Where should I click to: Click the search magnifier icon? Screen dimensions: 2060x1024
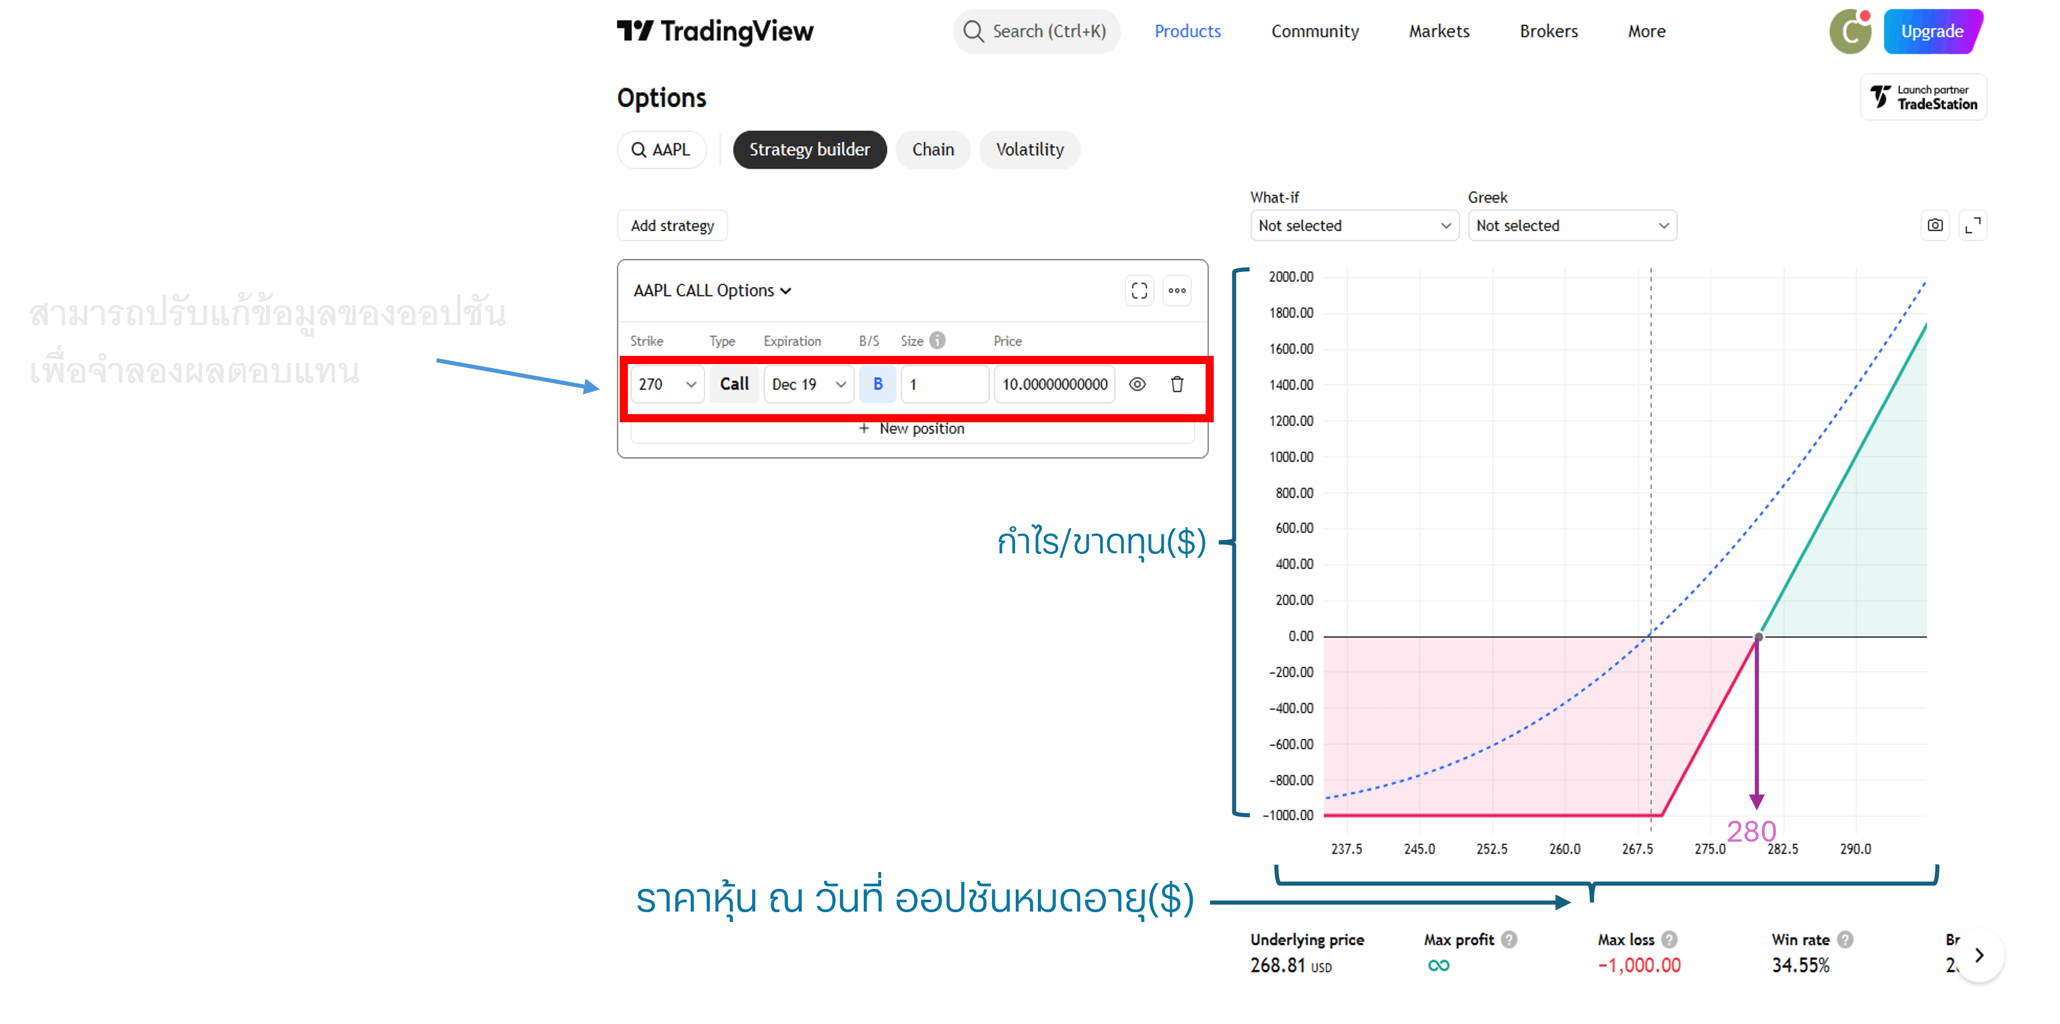(x=973, y=31)
